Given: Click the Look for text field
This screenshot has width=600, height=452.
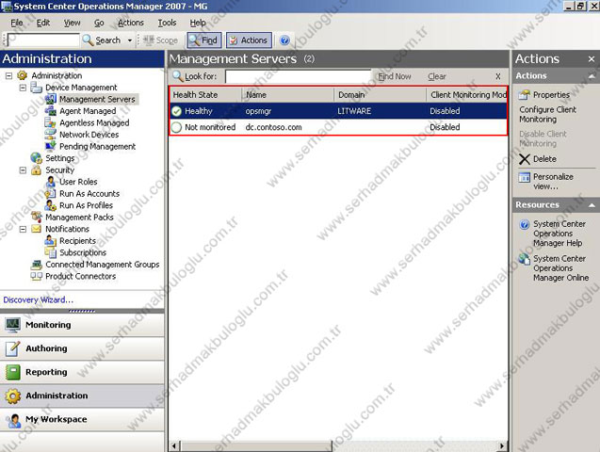Looking at the screenshot, I should [x=298, y=76].
